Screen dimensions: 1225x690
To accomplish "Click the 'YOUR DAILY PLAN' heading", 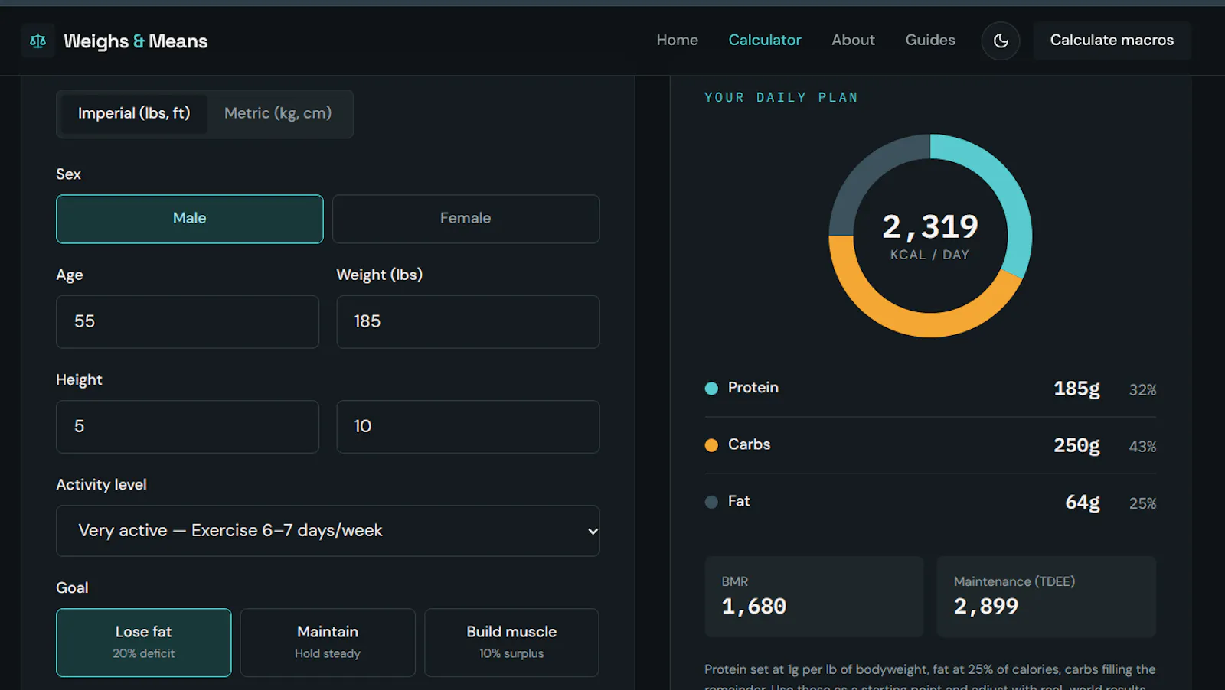I will click(x=781, y=97).
